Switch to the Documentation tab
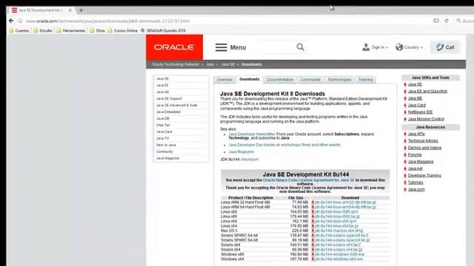 pos(280,80)
